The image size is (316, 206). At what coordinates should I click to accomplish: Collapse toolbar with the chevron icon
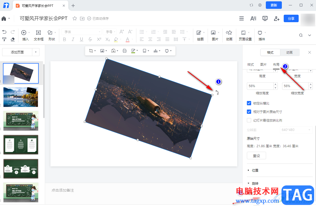(x=310, y=35)
